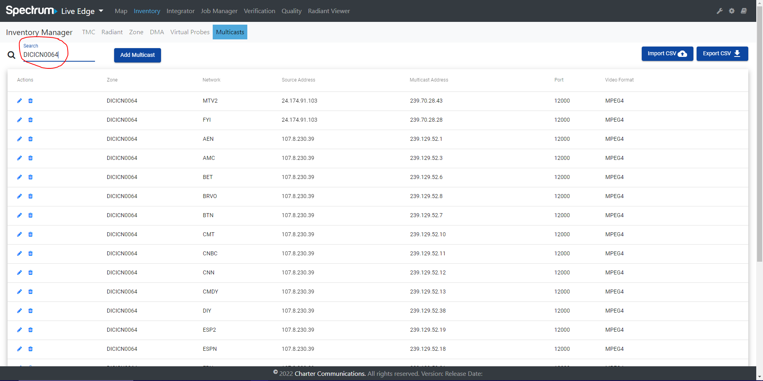Delete the DIY multicast entry
Screen dimensions: 763x381
31,311
